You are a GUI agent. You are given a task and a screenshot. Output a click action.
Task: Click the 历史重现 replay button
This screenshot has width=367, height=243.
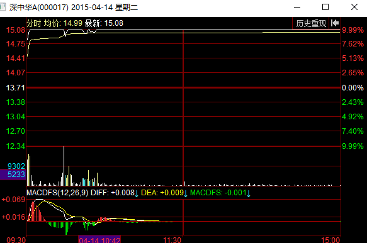point(311,23)
